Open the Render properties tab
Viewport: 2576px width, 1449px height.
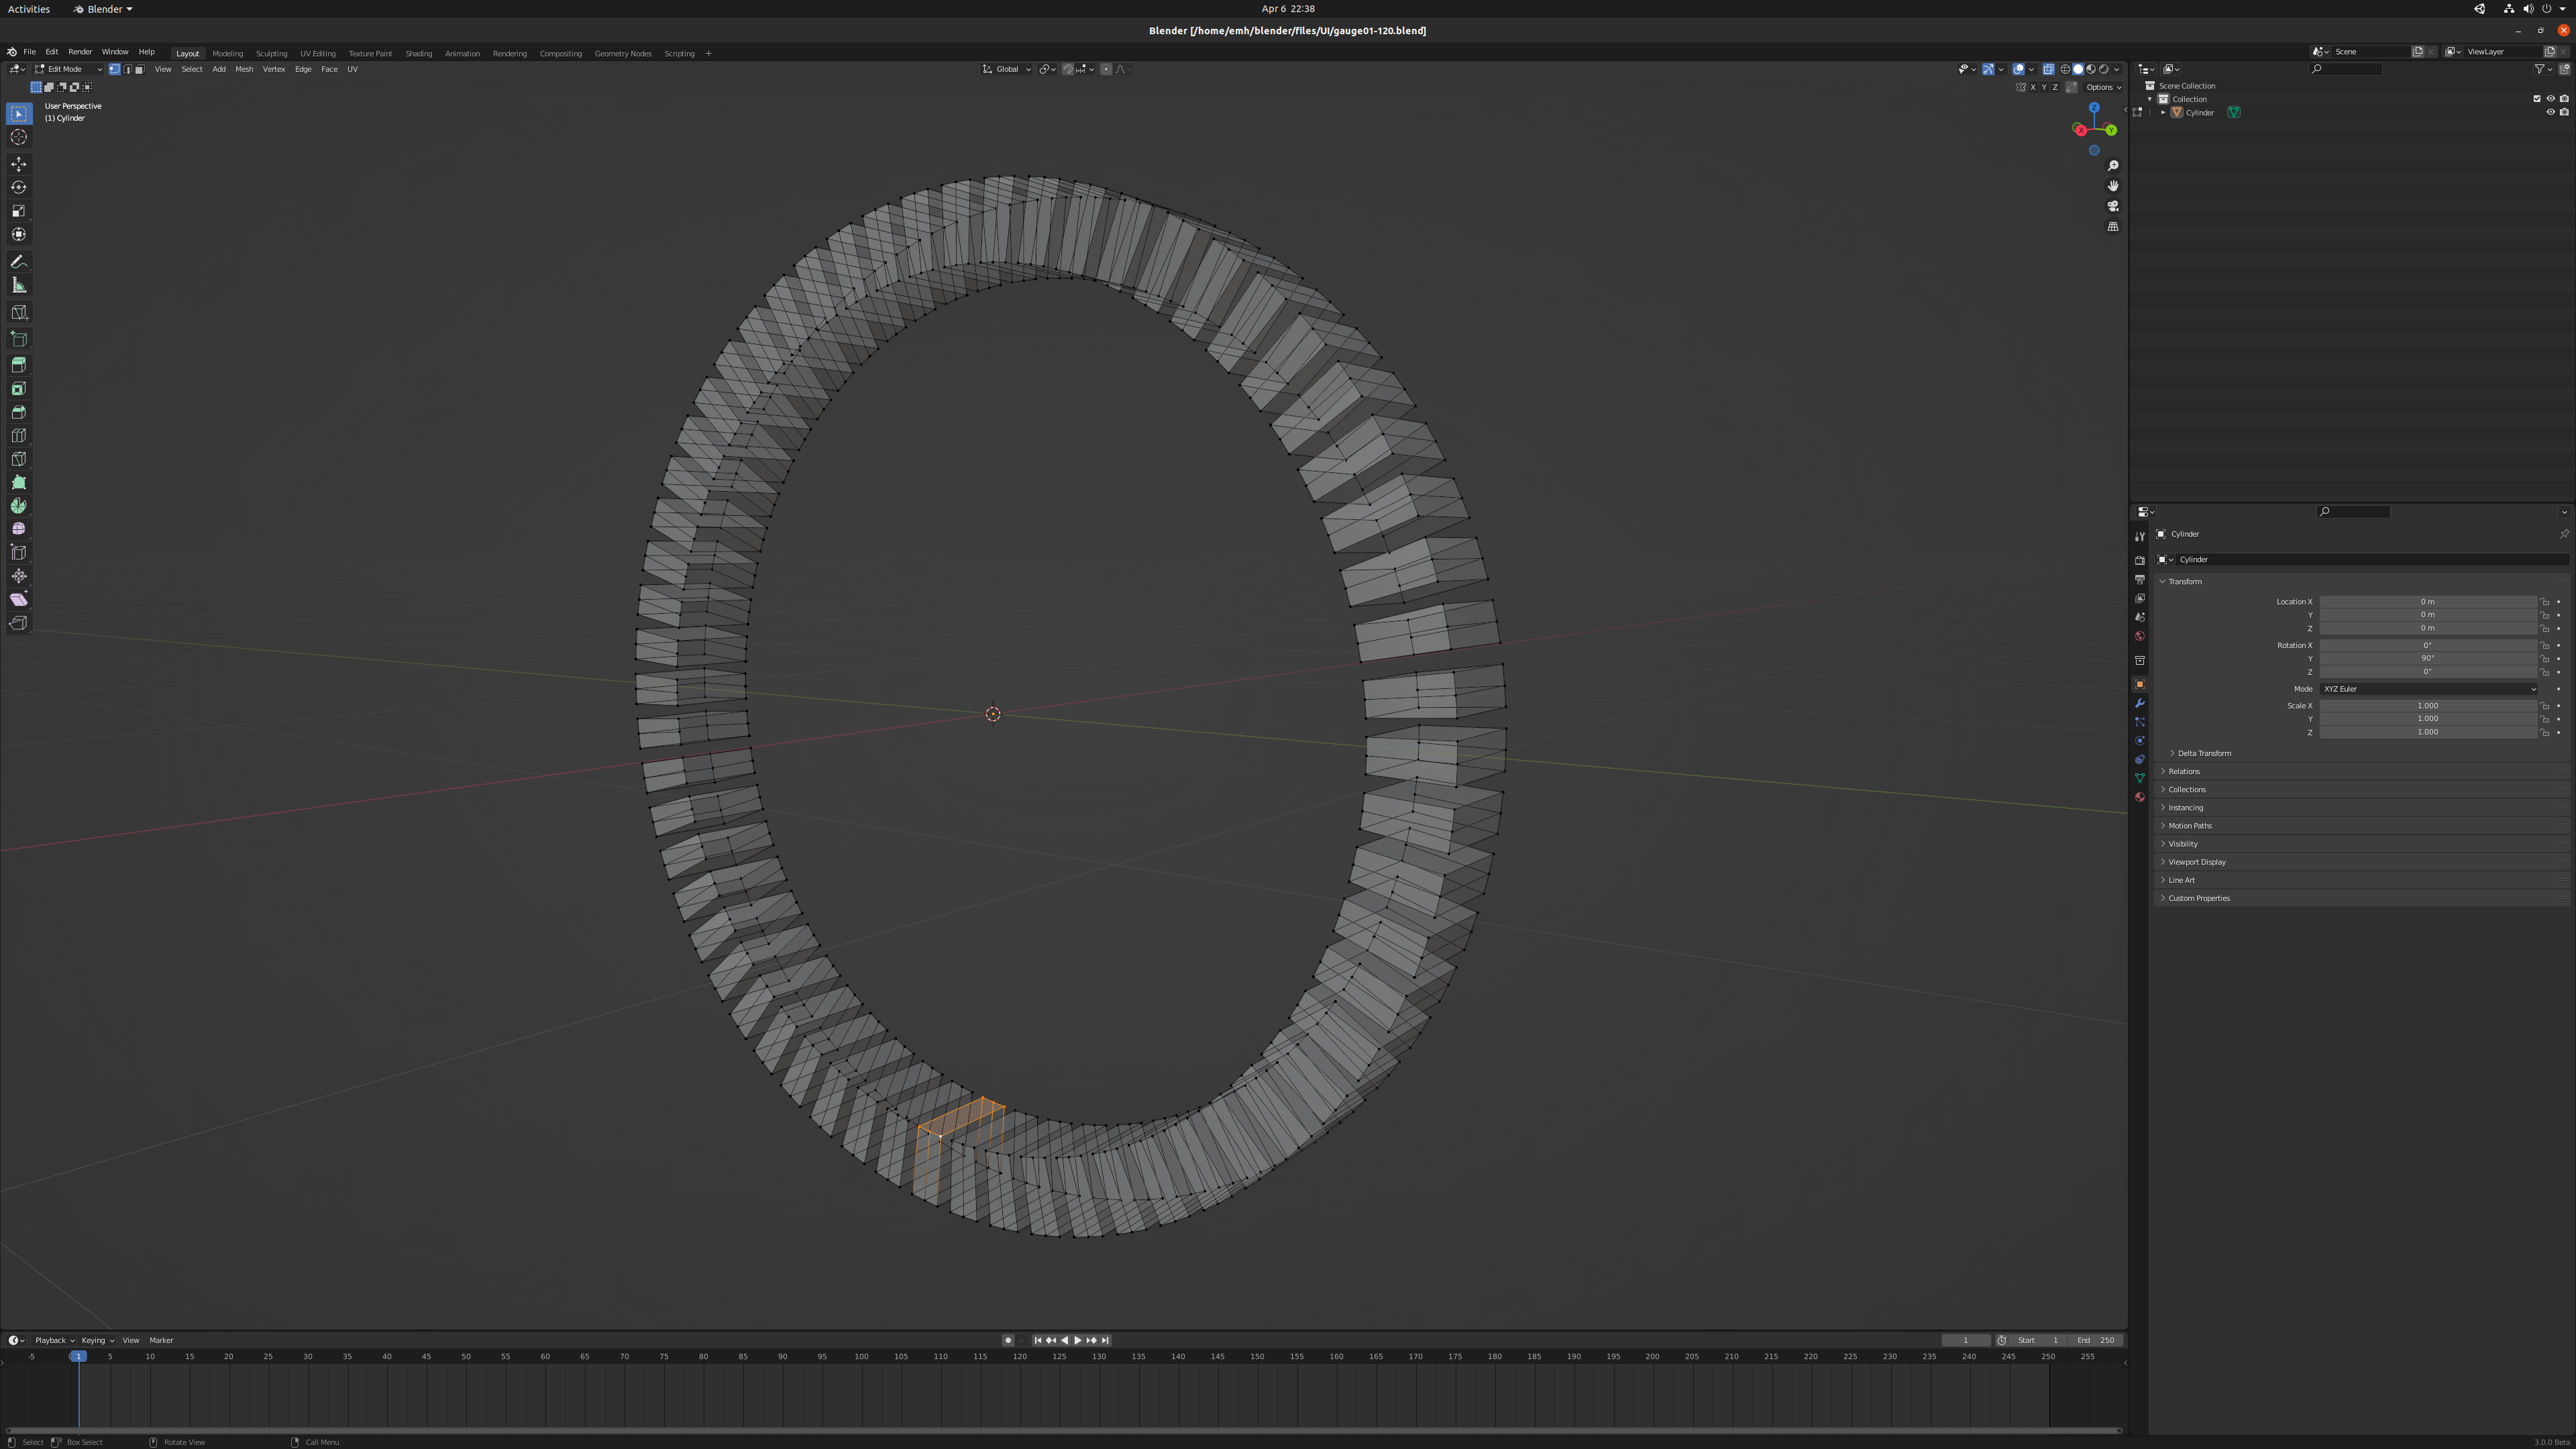tap(2139, 560)
